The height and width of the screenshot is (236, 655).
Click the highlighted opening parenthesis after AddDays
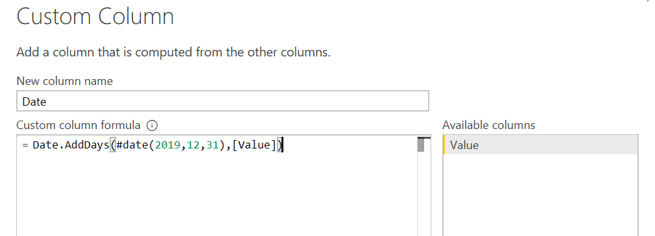click(113, 145)
